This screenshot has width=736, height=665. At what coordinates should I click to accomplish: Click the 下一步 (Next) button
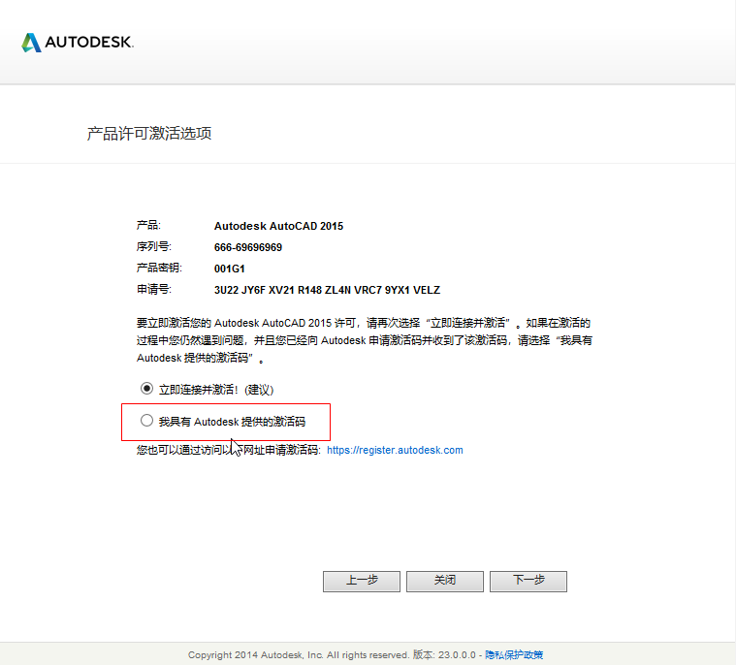(x=528, y=582)
